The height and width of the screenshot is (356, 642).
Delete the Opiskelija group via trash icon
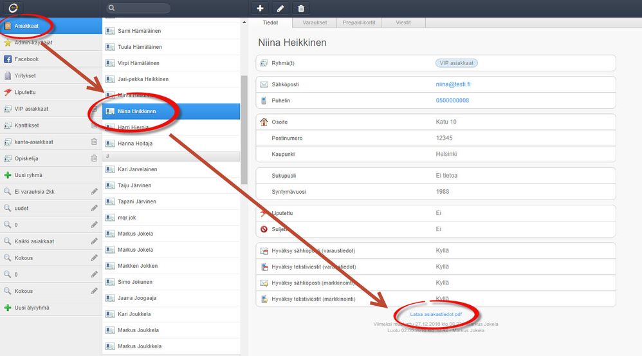pyautogui.click(x=94, y=158)
